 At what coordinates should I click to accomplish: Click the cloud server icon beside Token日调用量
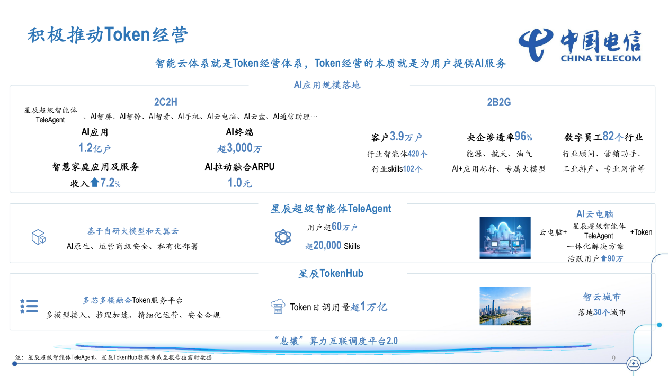pyautogui.click(x=278, y=307)
